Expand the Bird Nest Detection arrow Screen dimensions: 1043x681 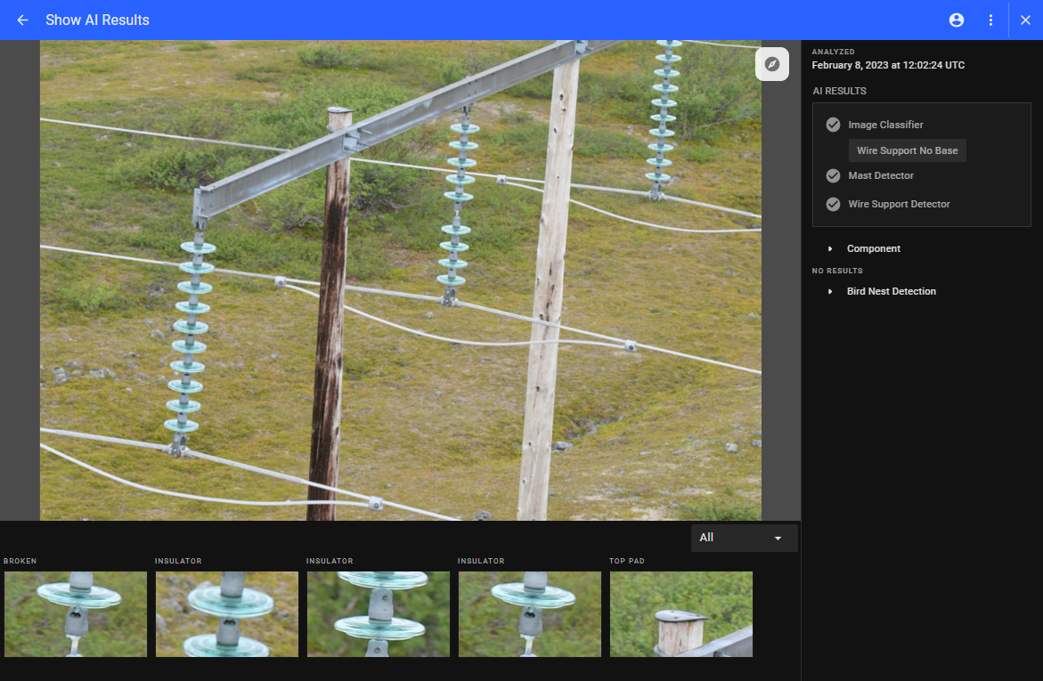coord(830,292)
